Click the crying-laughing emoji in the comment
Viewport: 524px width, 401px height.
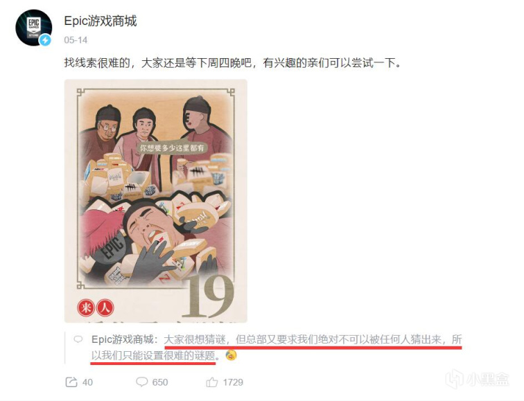[231, 355]
